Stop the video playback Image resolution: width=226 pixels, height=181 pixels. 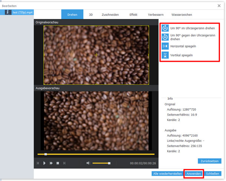point(58,163)
